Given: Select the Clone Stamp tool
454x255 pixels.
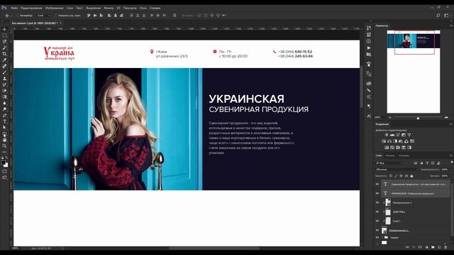Looking at the screenshot, I should click(4, 79).
